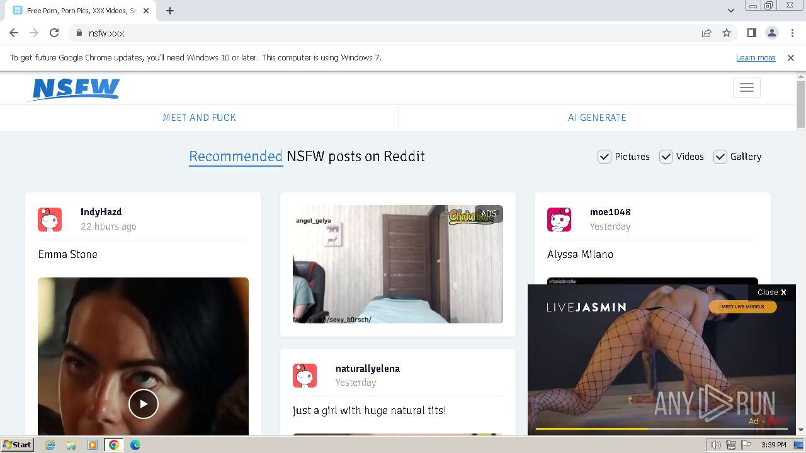The width and height of the screenshot is (806, 453).
Task: Click the 'Yesterday' timestamp under naturallyelena
Action: (x=356, y=383)
